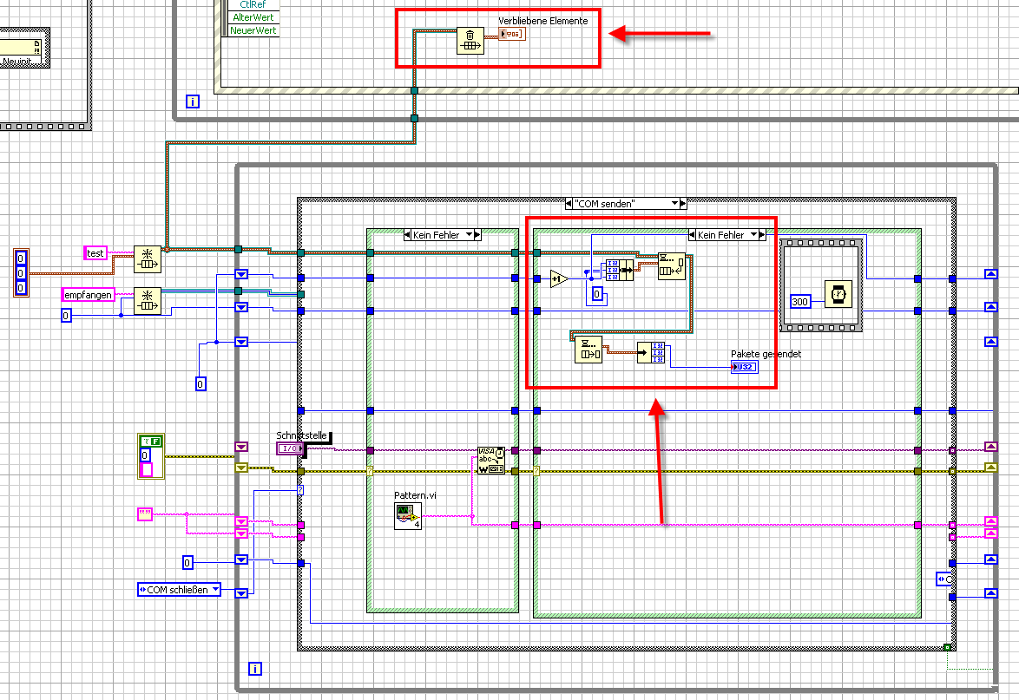The width and height of the screenshot is (1019, 700).
Task: Select the VISA Write node
Action: pos(490,461)
